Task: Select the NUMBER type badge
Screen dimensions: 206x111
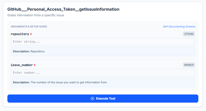Action: click(x=189, y=65)
